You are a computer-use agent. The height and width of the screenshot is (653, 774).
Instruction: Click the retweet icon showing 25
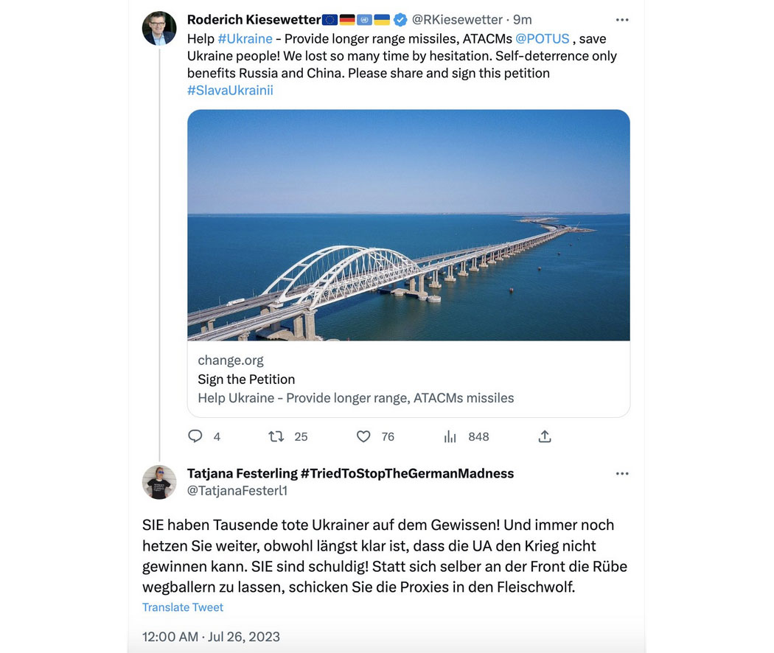coord(276,436)
